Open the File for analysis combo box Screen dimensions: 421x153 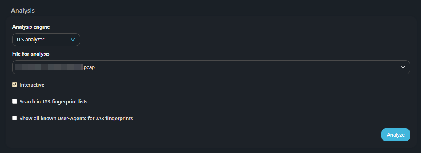point(211,67)
